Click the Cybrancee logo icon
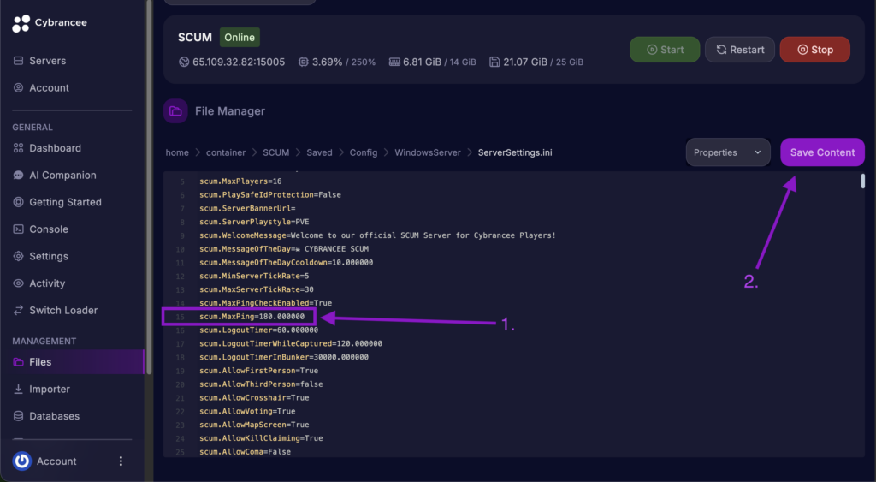 click(21, 23)
